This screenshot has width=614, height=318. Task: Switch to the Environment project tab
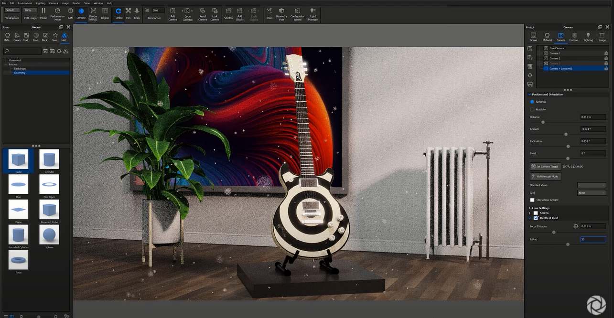574,36
